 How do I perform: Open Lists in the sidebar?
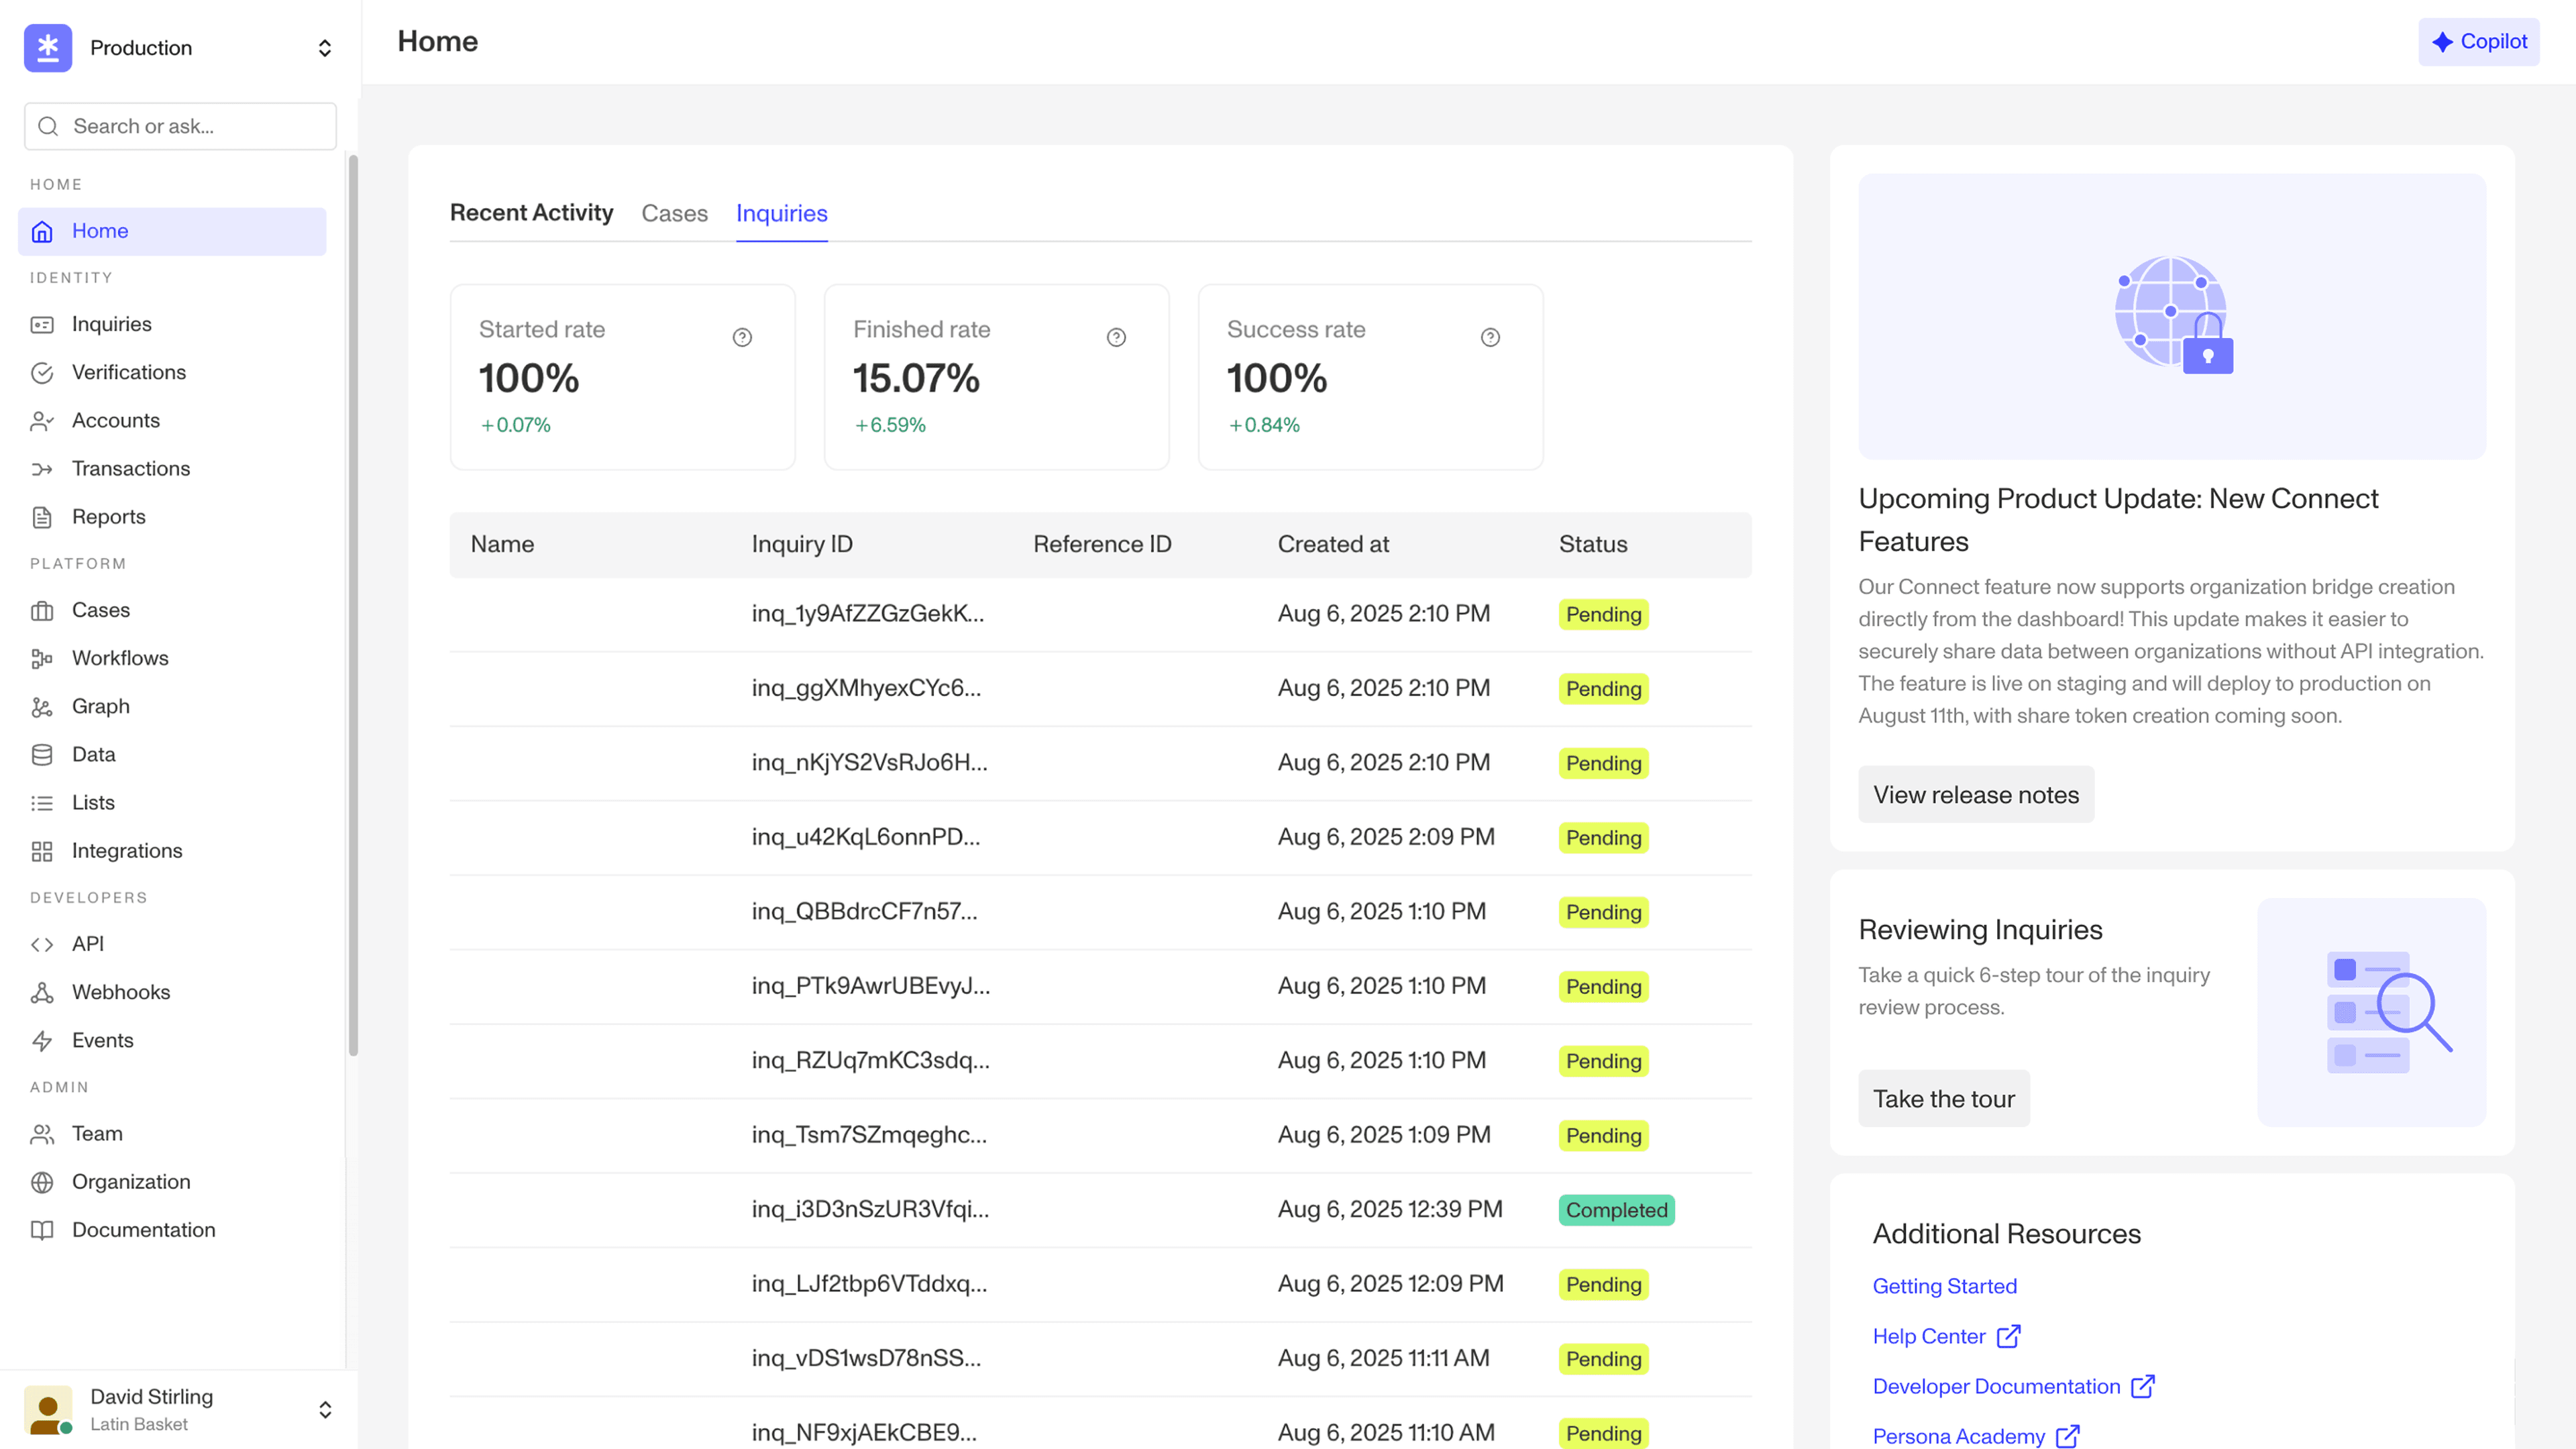[172, 802]
